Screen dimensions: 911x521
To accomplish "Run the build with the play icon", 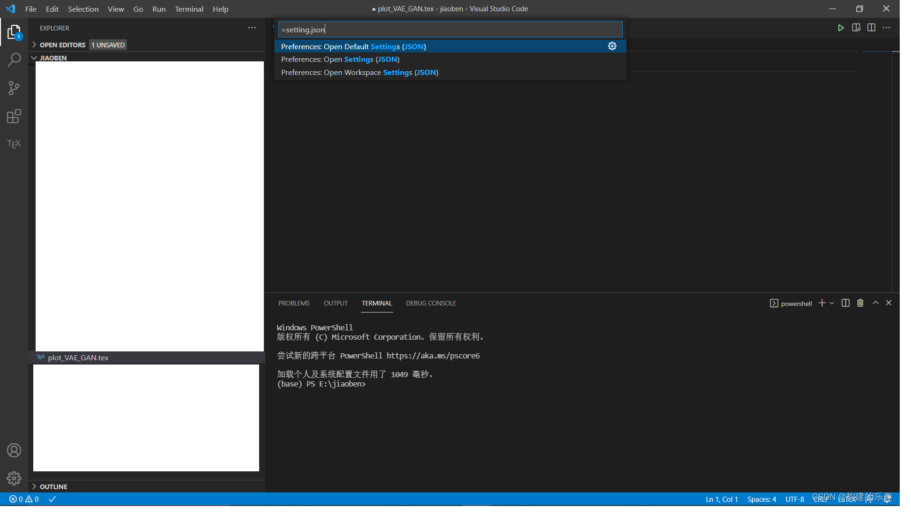I will 841,28.
